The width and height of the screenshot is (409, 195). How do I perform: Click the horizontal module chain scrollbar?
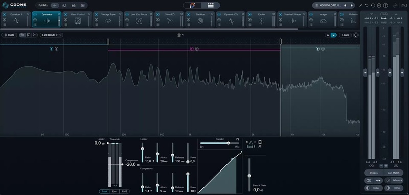click(149, 29)
